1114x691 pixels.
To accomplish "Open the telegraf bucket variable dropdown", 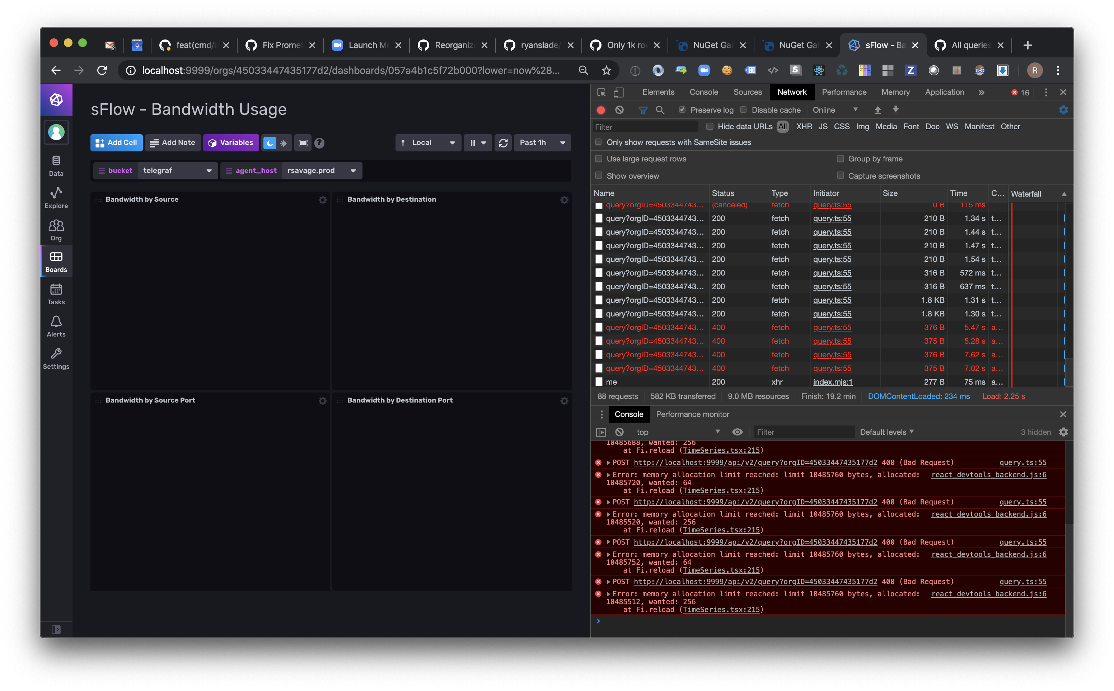I will coord(177,170).
